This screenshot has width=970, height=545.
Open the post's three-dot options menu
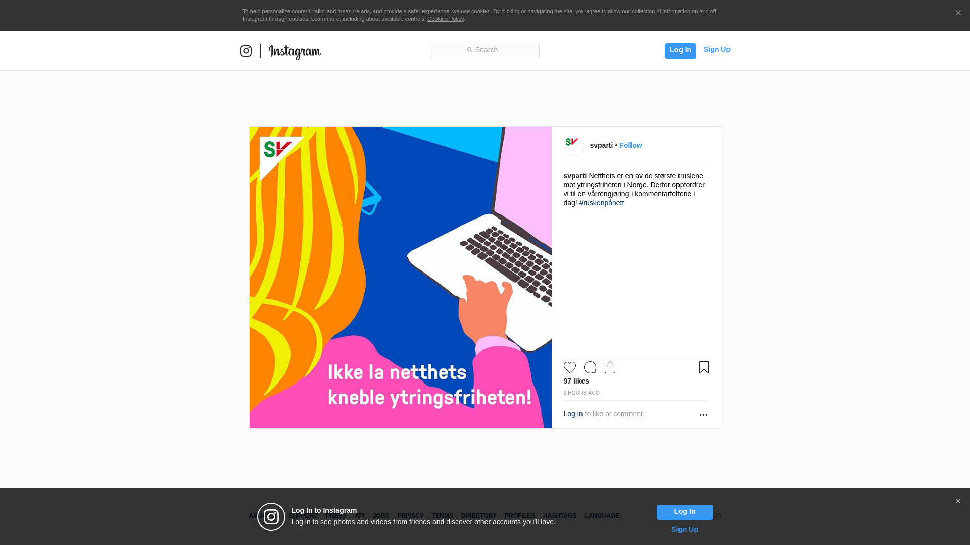tap(703, 415)
